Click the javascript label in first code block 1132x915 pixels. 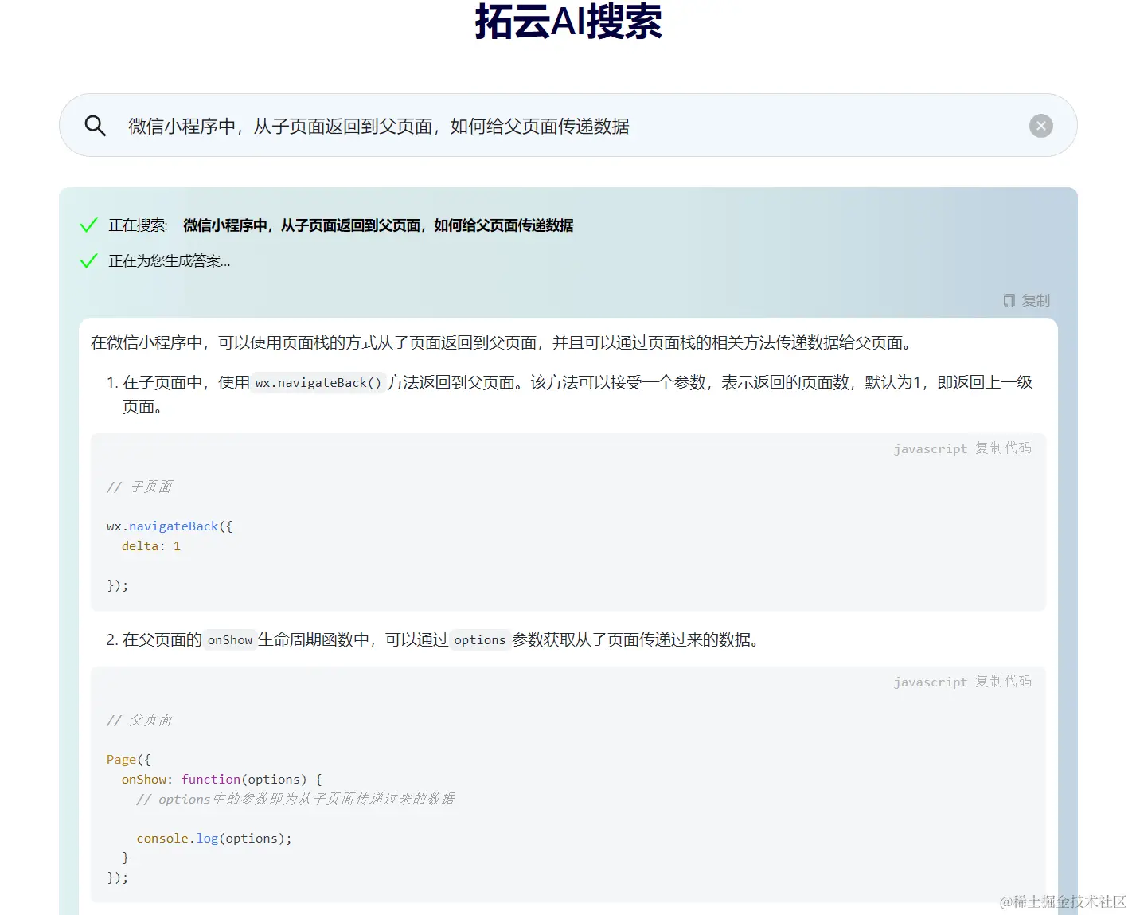point(930,449)
